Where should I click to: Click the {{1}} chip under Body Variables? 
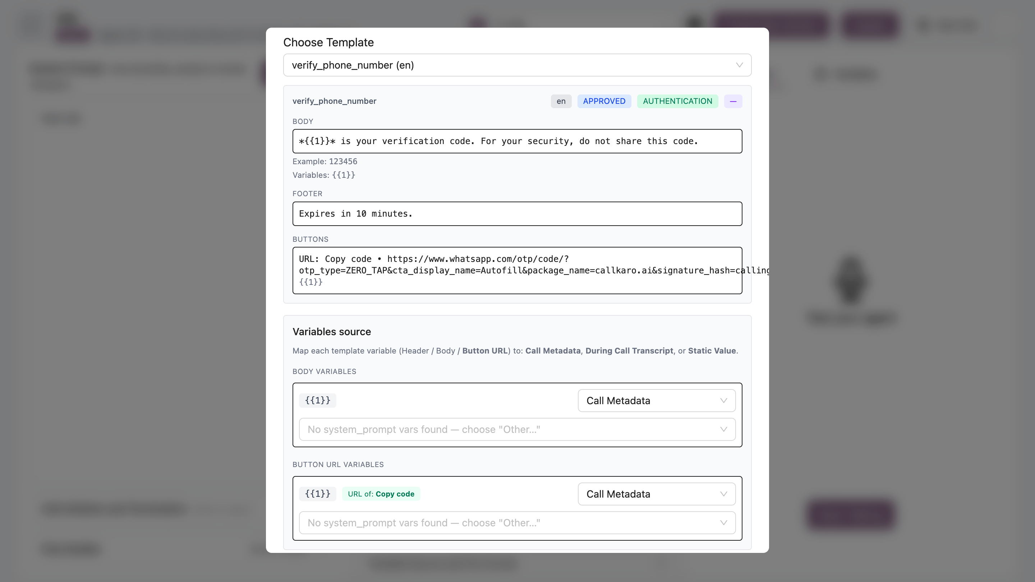coord(317,401)
